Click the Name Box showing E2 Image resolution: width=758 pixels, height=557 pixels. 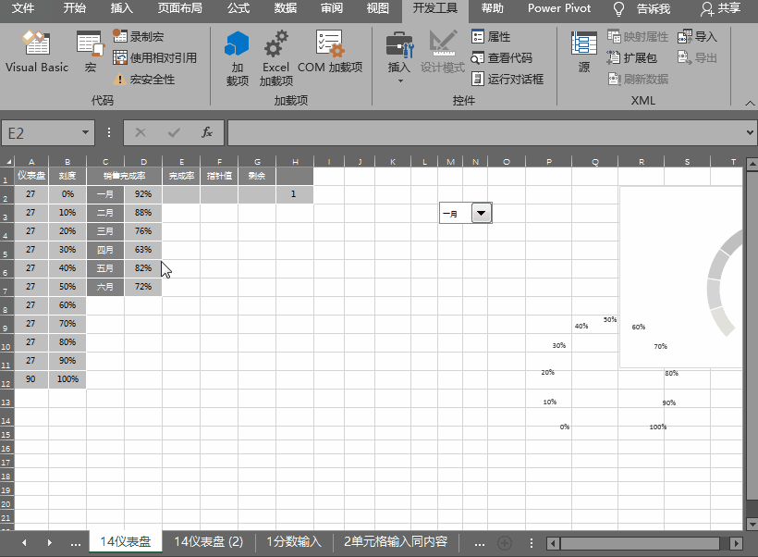click(x=41, y=133)
